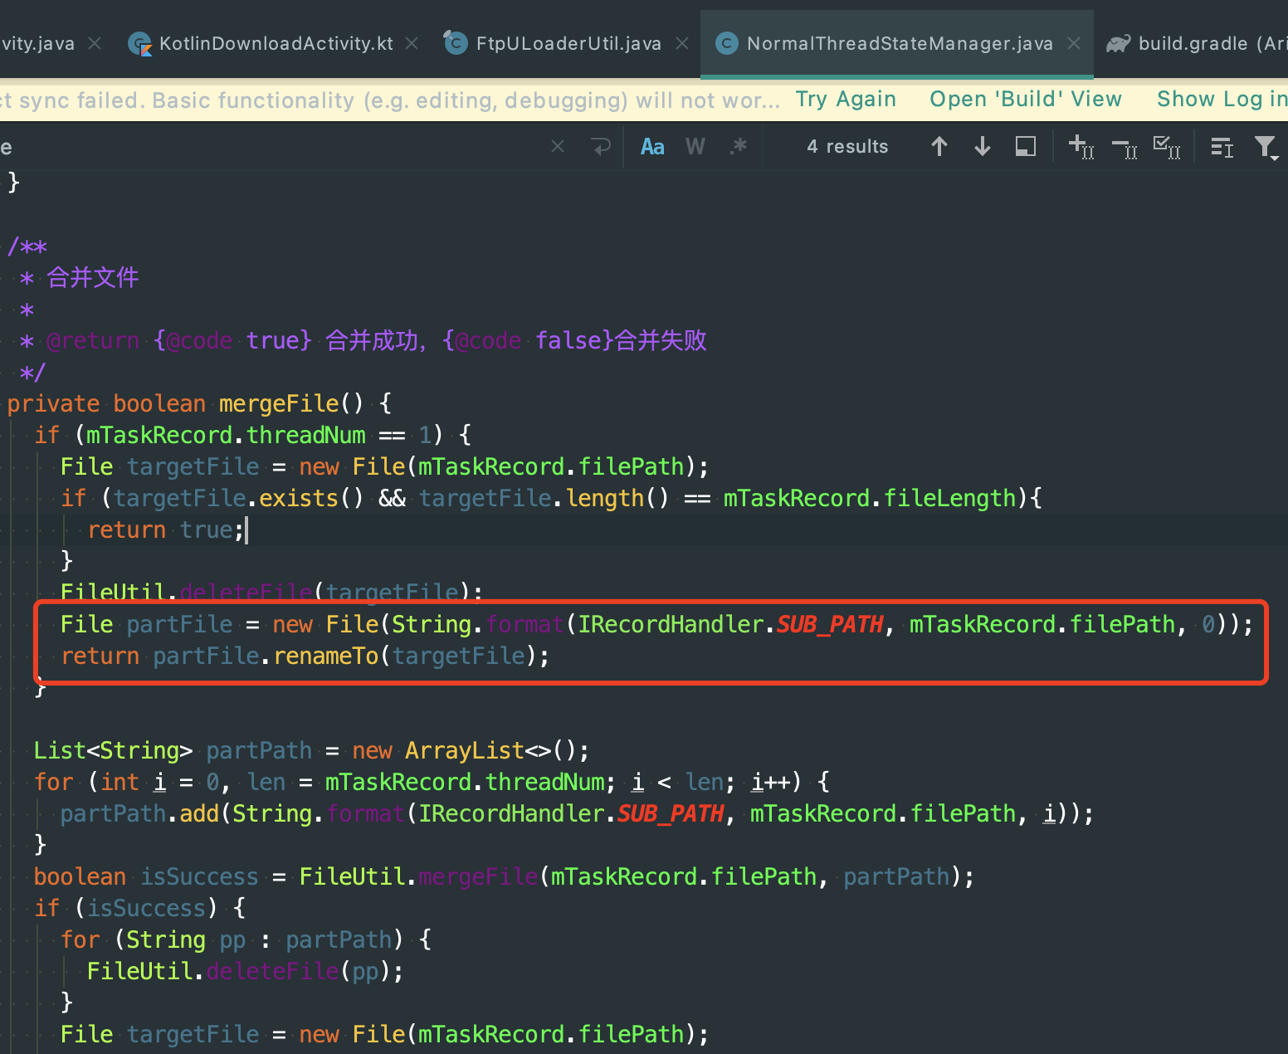Click the @return Javadoc tag
Image resolution: width=1288 pixels, height=1054 pixels.
(x=93, y=340)
